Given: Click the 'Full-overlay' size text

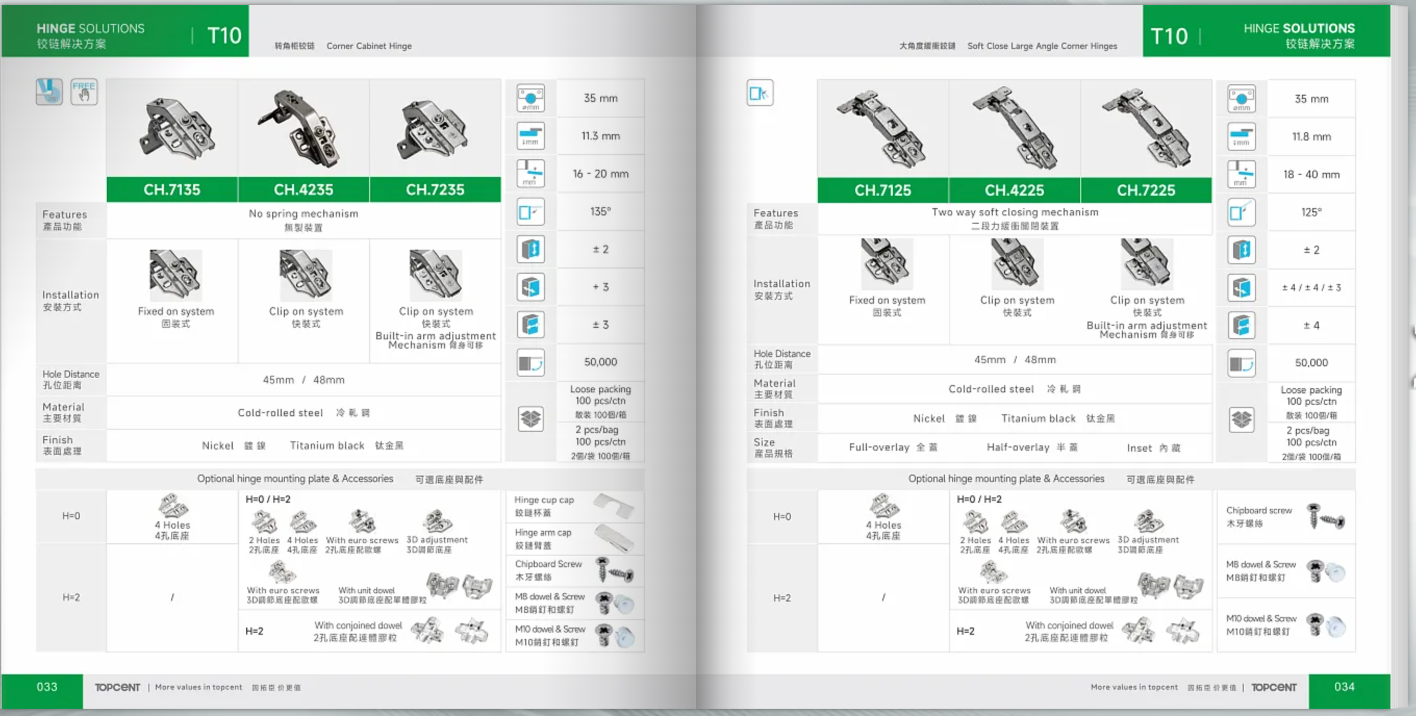Looking at the screenshot, I should pos(879,448).
